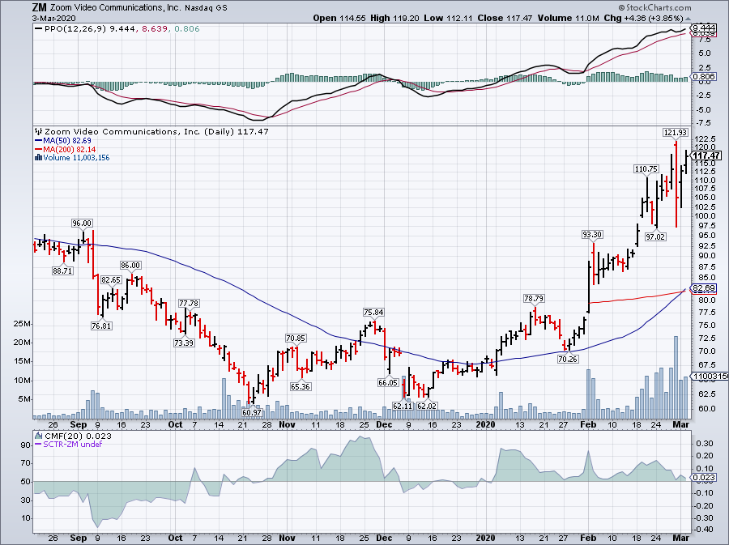Click the 82.69 moving average tag on the right axis

coord(704,288)
